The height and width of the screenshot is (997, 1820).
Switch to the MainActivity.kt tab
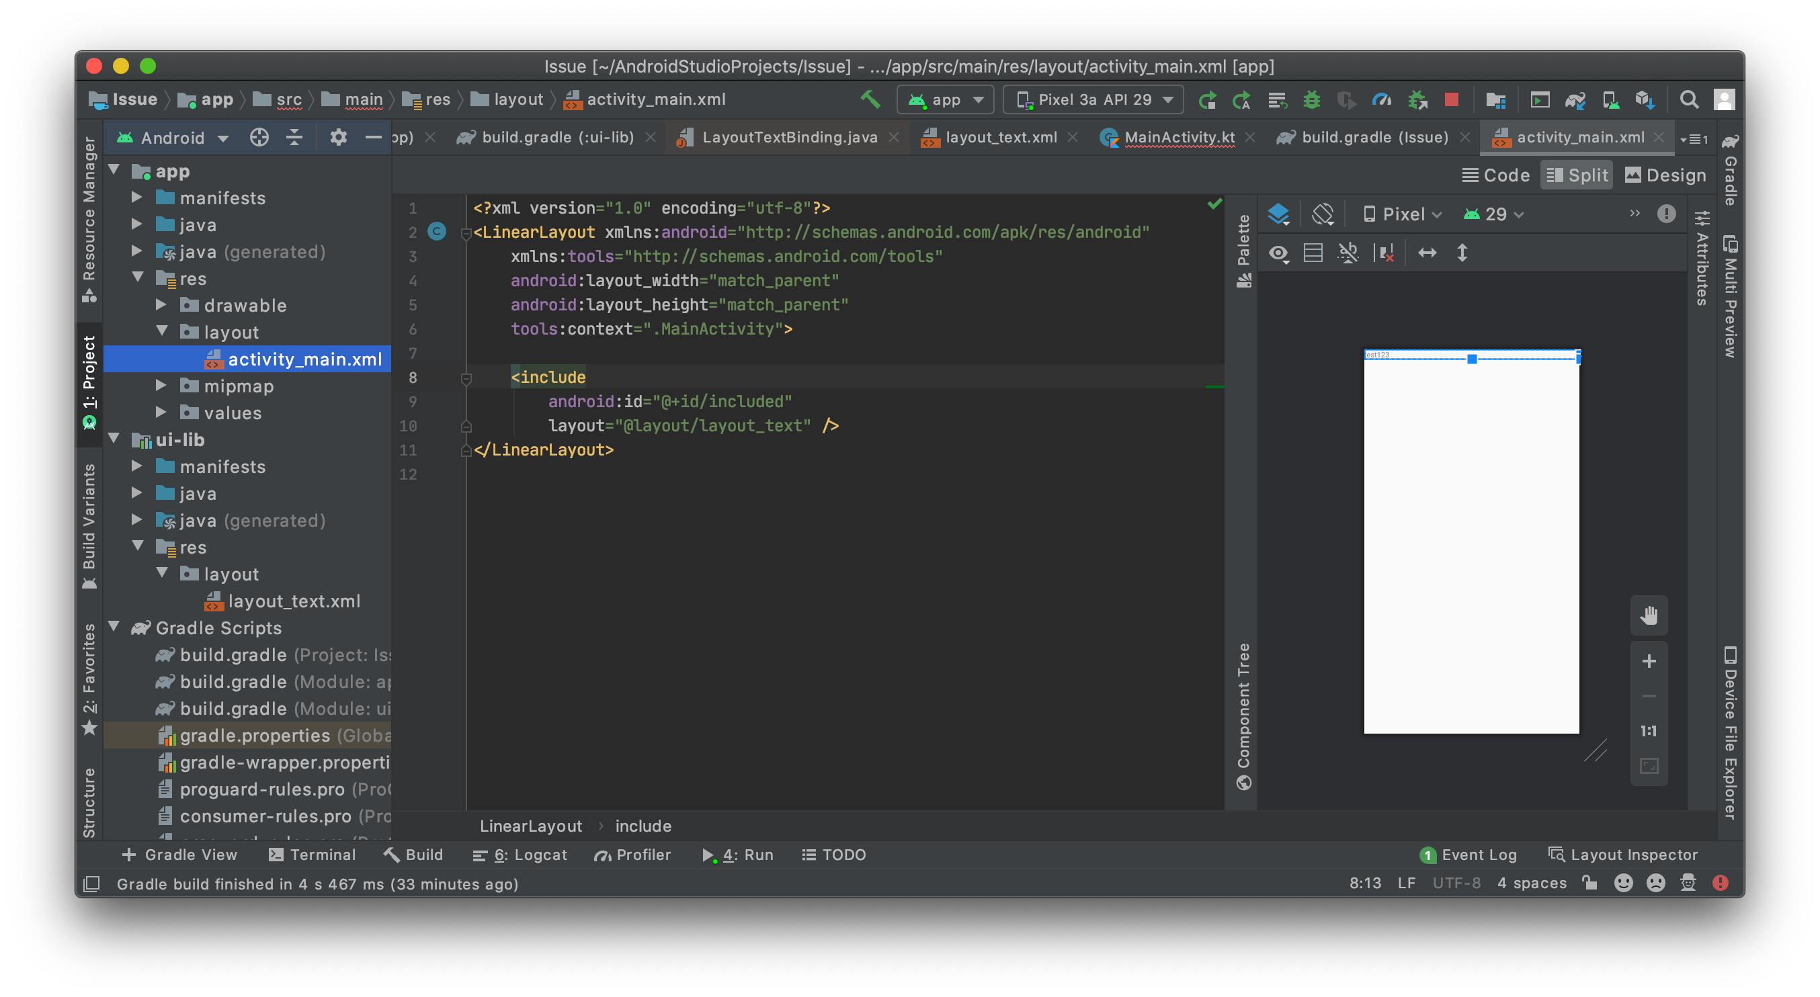[1178, 138]
